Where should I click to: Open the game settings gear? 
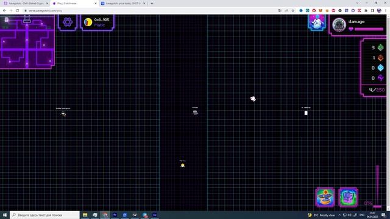(x=68, y=22)
